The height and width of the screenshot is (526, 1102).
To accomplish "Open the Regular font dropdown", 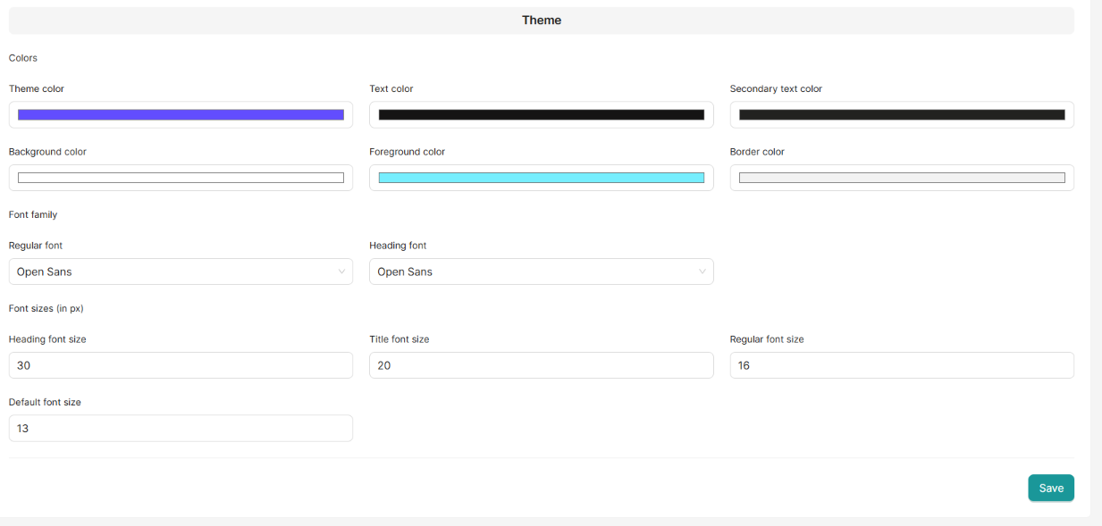I will tap(181, 271).
